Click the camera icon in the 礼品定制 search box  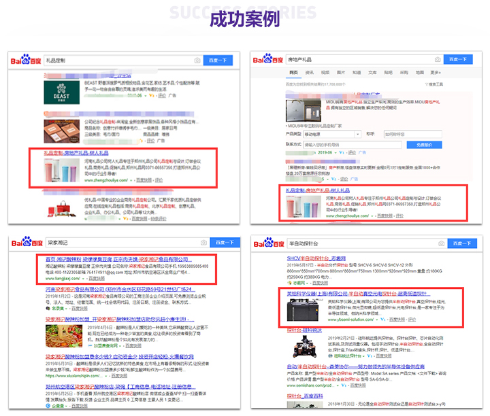coord(198,60)
